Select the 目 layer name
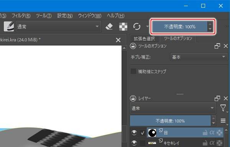Viewport: 230px width, 147px height. pos(166,133)
